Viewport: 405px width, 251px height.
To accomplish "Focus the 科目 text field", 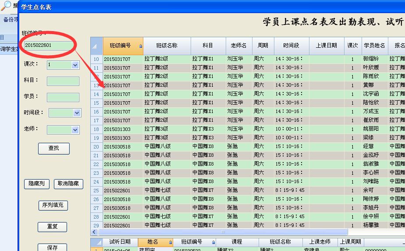I will 63,81.
